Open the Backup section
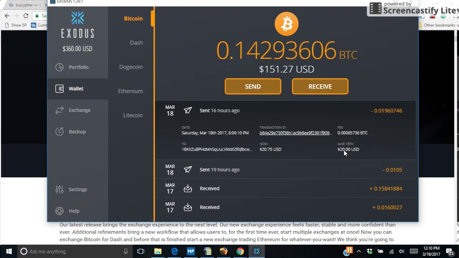This screenshot has width=459, height=258. point(77,132)
